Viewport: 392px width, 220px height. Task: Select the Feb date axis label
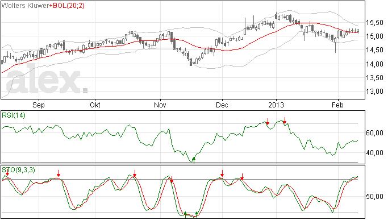click(x=337, y=105)
